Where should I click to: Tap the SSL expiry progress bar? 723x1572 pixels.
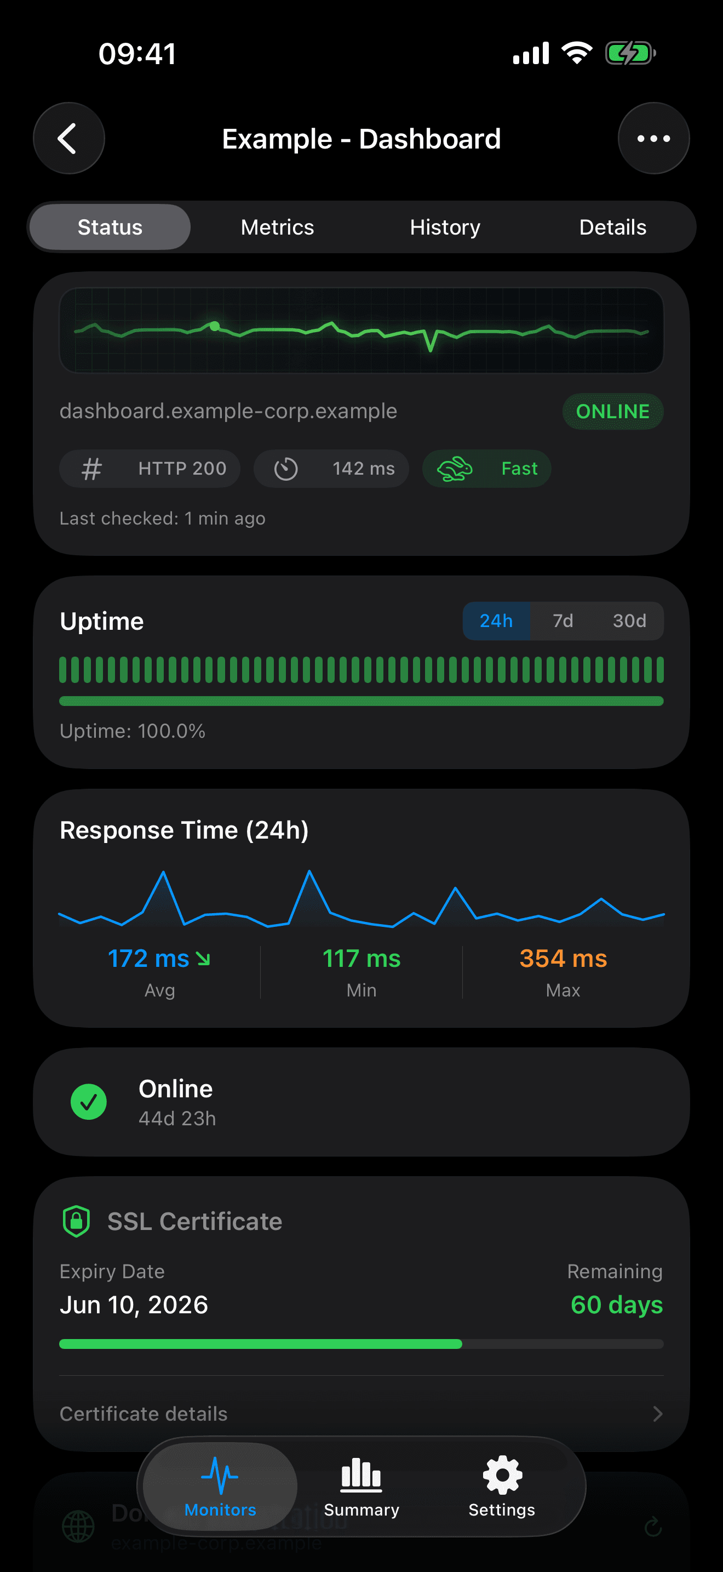pyautogui.click(x=361, y=1344)
